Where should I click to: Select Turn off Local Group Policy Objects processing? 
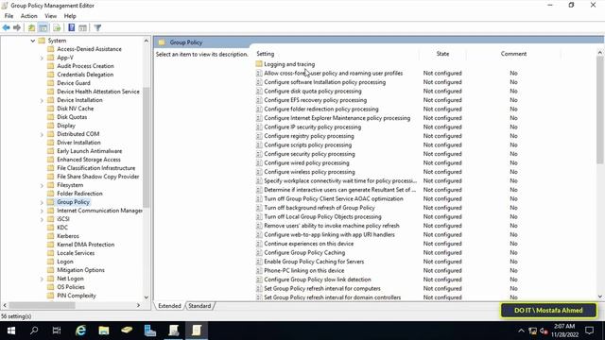[322, 216]
